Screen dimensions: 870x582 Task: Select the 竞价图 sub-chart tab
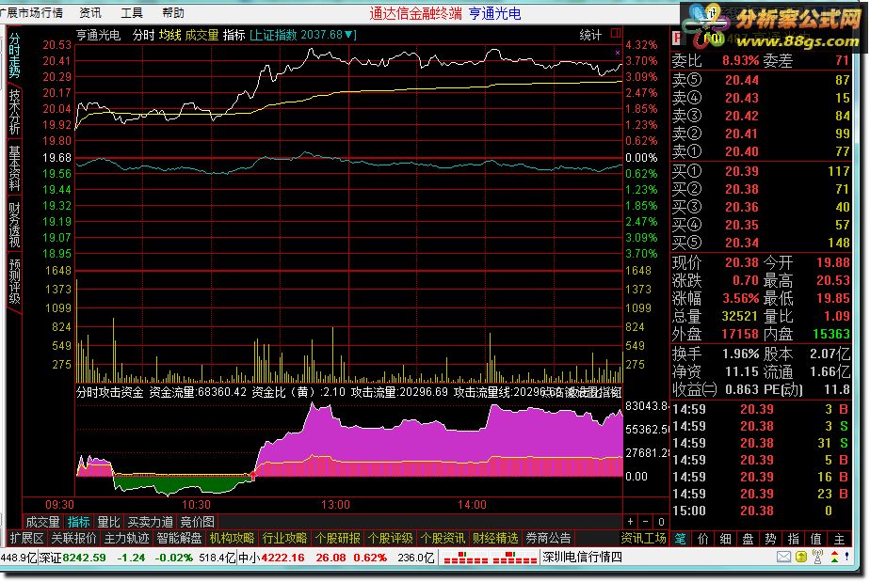coord(198,522)
